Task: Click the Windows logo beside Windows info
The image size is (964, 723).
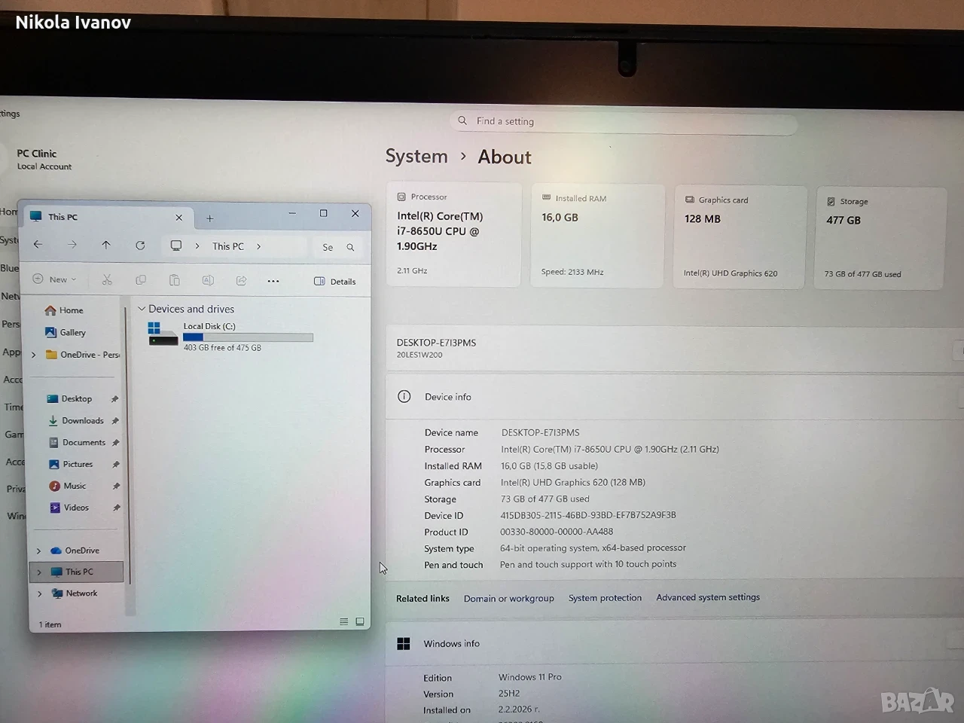Action: coord(404,643)
